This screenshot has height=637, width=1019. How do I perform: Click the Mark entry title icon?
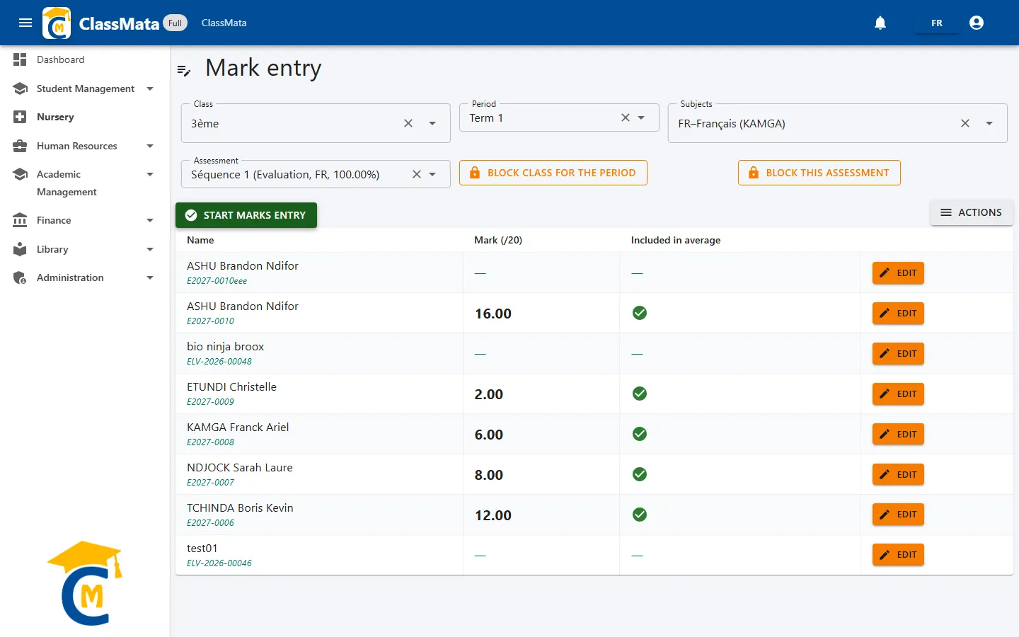pyautogui.click(x=184, y=70)
